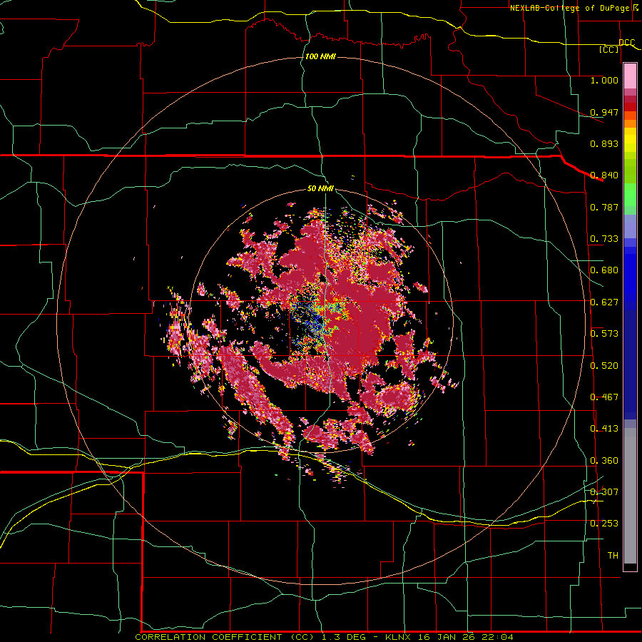Select the 50 NMI range ring label
Viewport: 642px width, 642px height.
coord(320,188)
